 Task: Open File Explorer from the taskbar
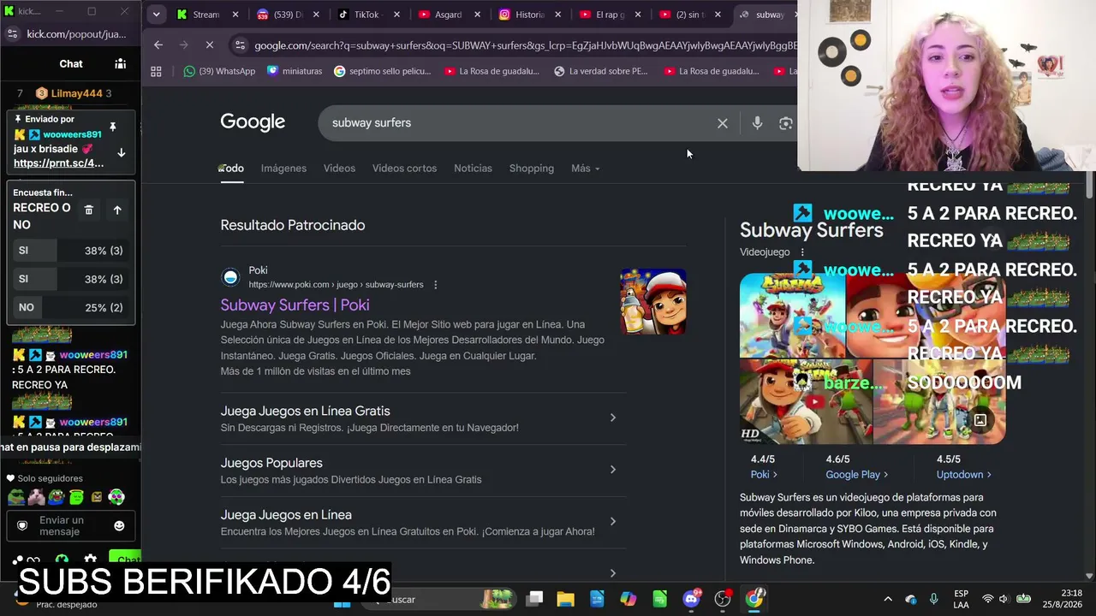[x=565, y=599]
